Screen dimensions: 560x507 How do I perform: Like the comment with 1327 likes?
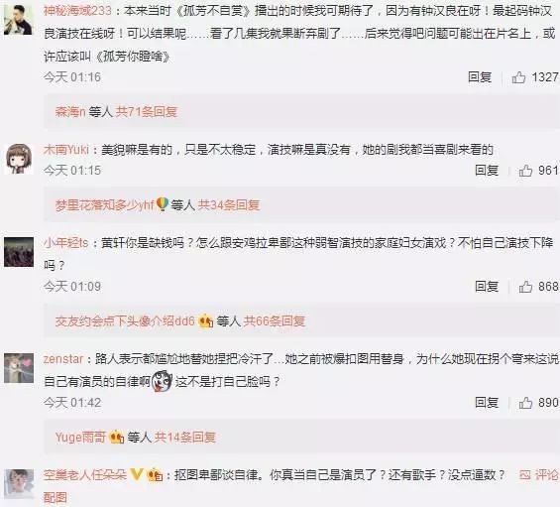[x=518, y=77]
